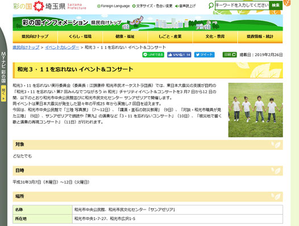The height and width of the screenshot is (226, 299).
Task: Click the green 印刷 print button
Action: (230, 55)
